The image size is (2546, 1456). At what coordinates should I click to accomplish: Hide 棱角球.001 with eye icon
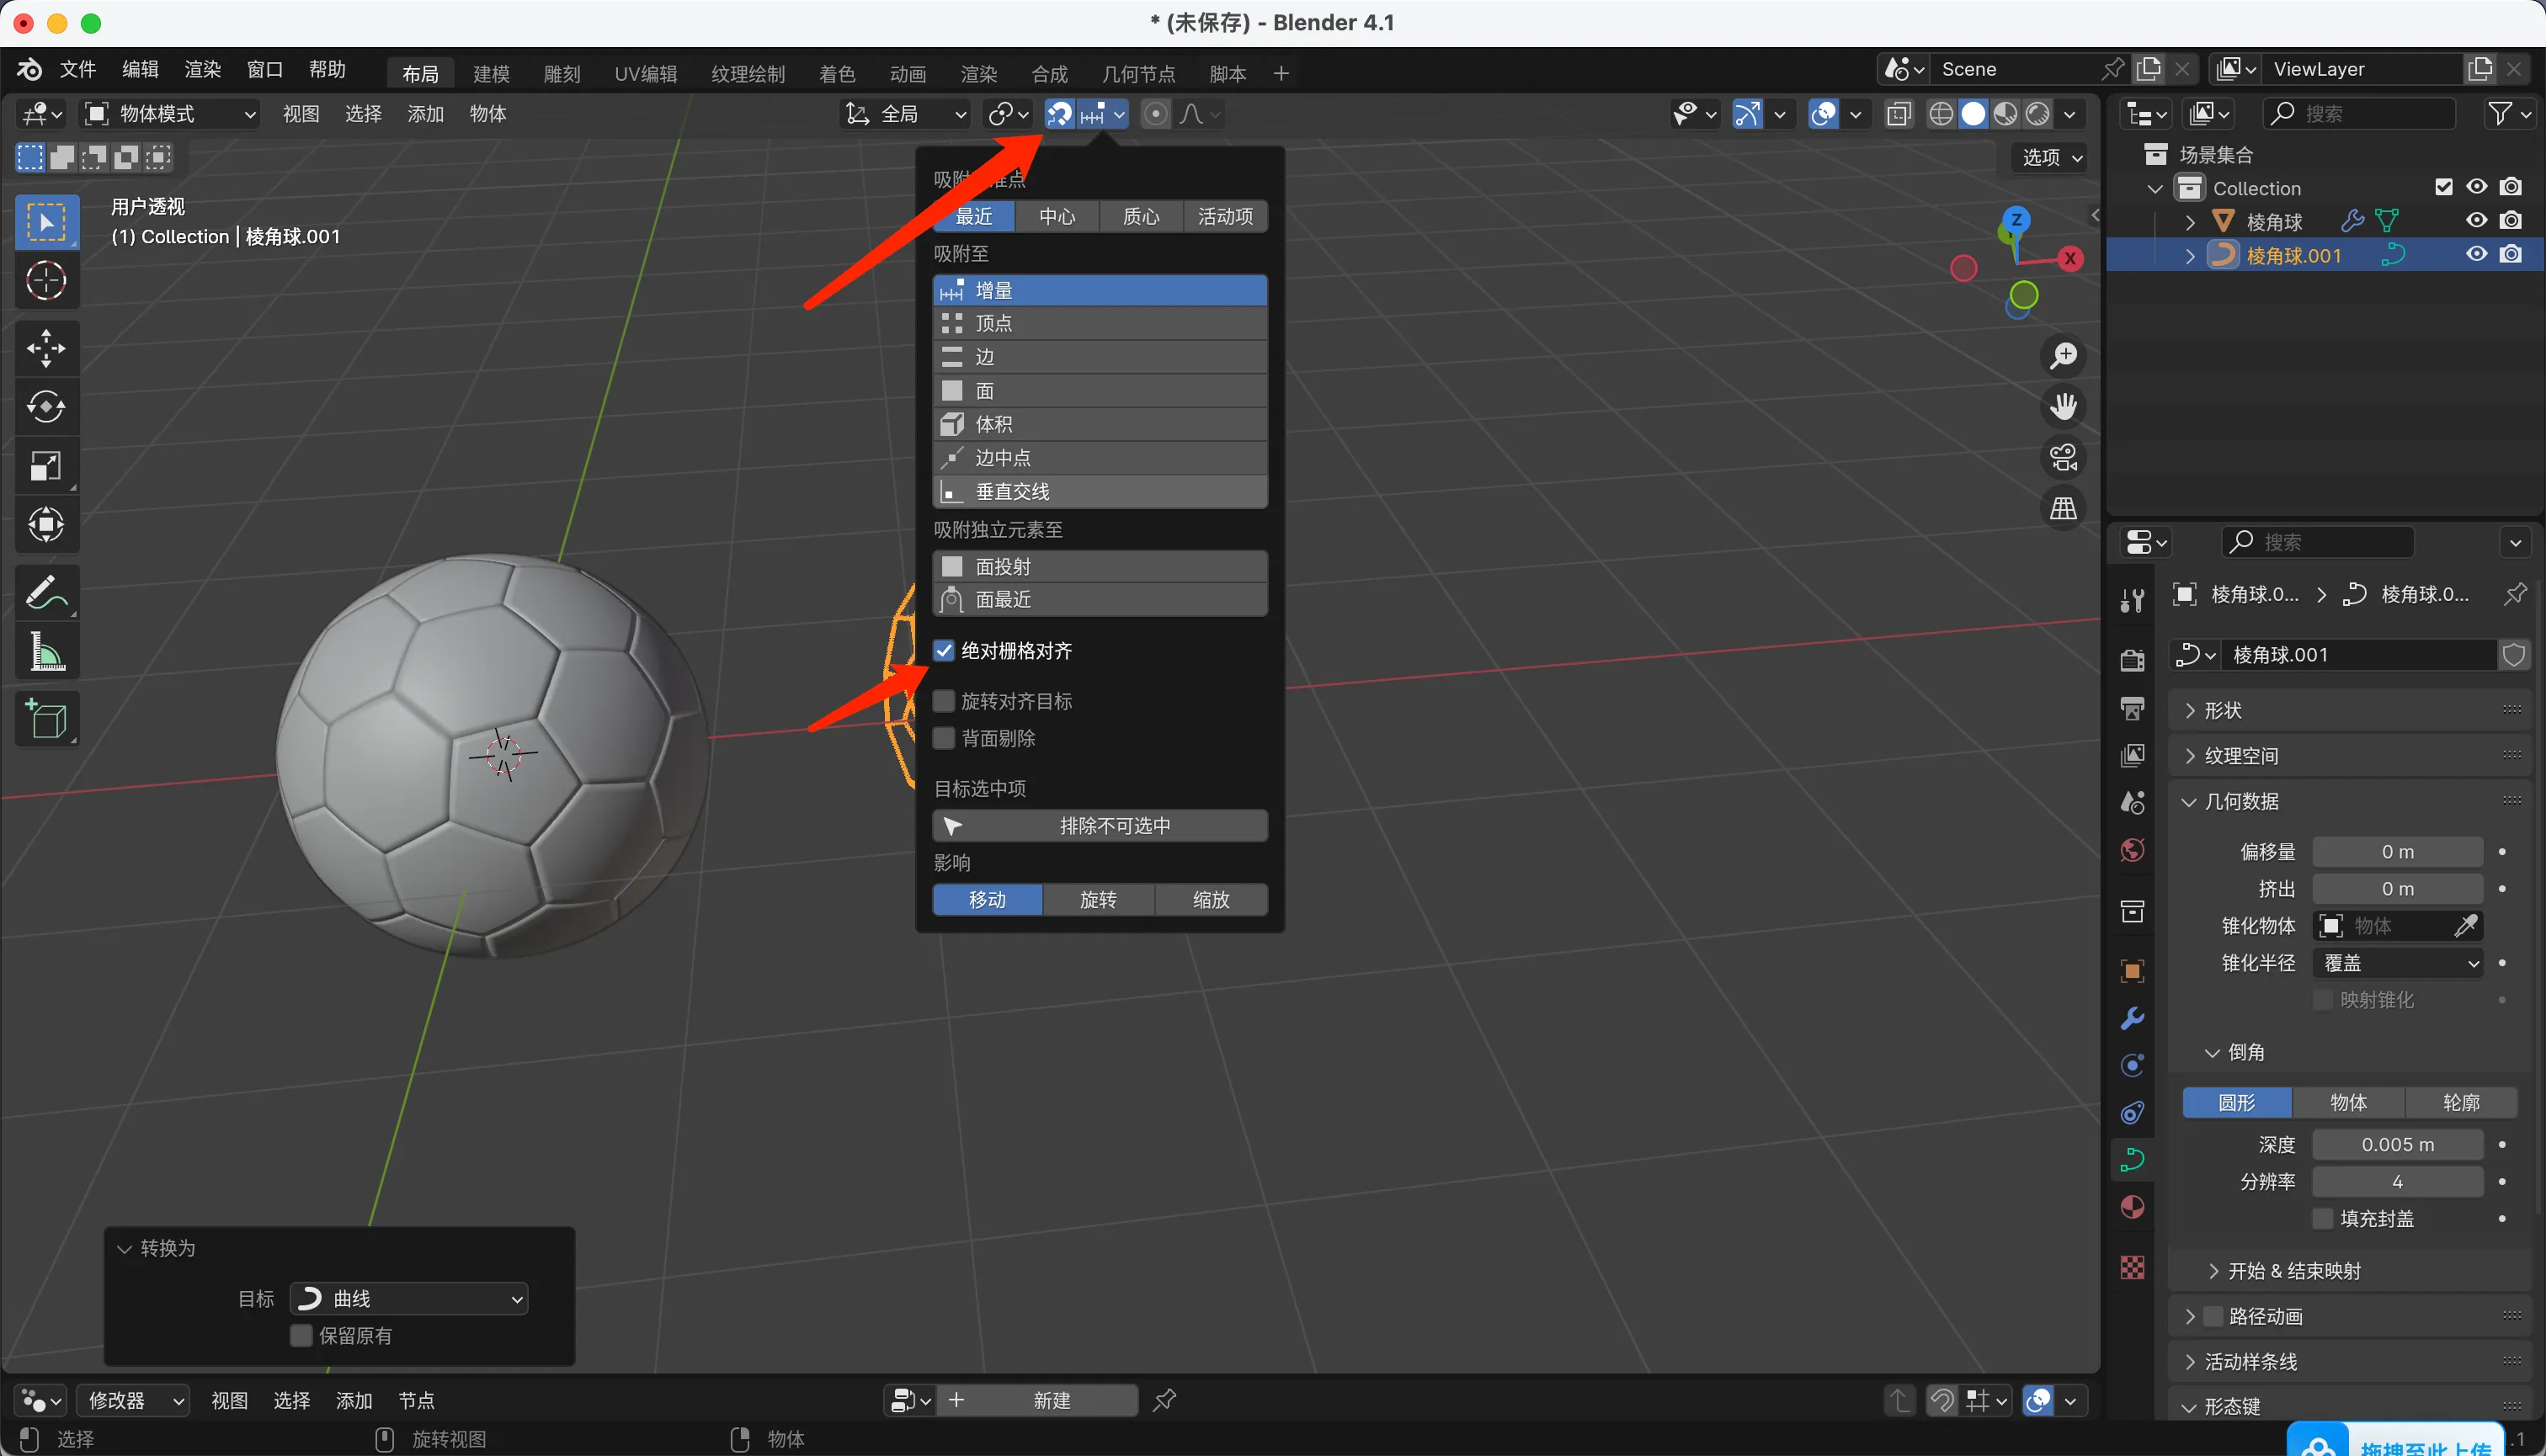2476,254
